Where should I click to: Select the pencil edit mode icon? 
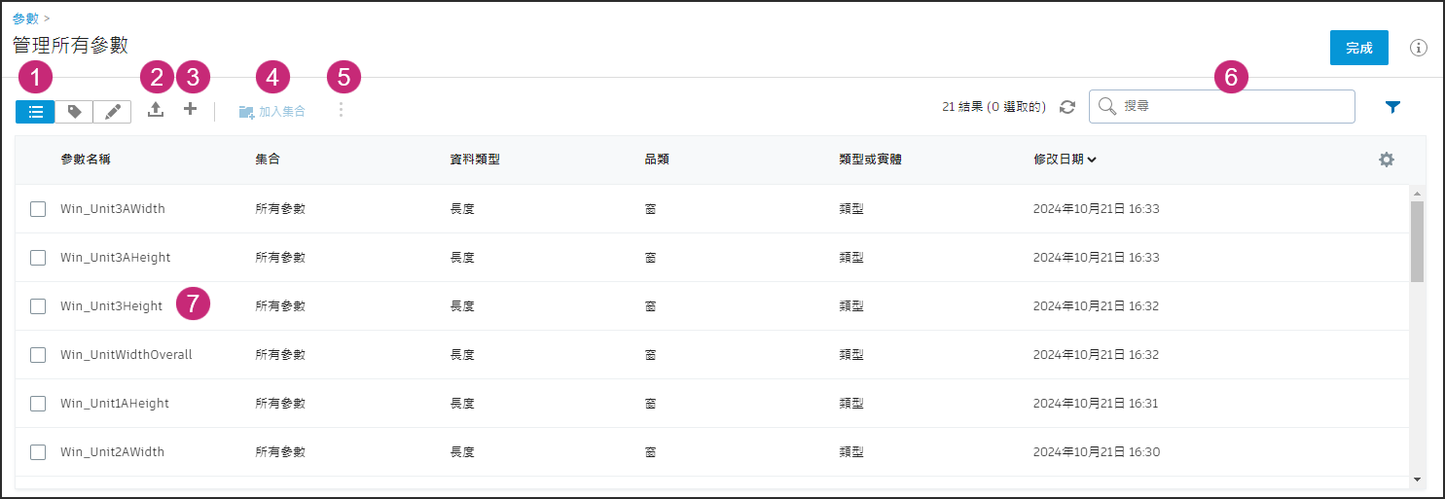[x=112, y=112]
